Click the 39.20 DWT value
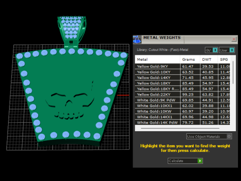Viewport: 241px width, 181px height. click(x=208, y=112)
